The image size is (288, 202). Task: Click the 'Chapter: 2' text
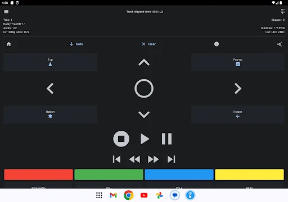pos(278,20)
